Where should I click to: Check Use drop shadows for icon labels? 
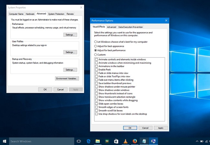coord(96,114)
